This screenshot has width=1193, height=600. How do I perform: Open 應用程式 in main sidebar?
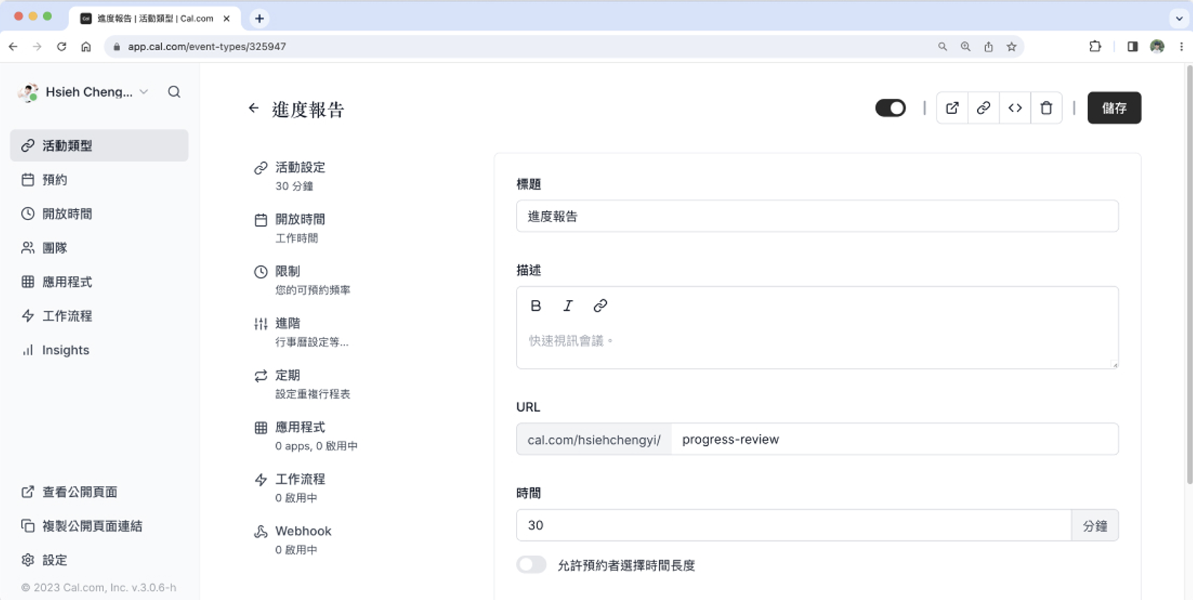pyautogui.click(x=100, y=282)
